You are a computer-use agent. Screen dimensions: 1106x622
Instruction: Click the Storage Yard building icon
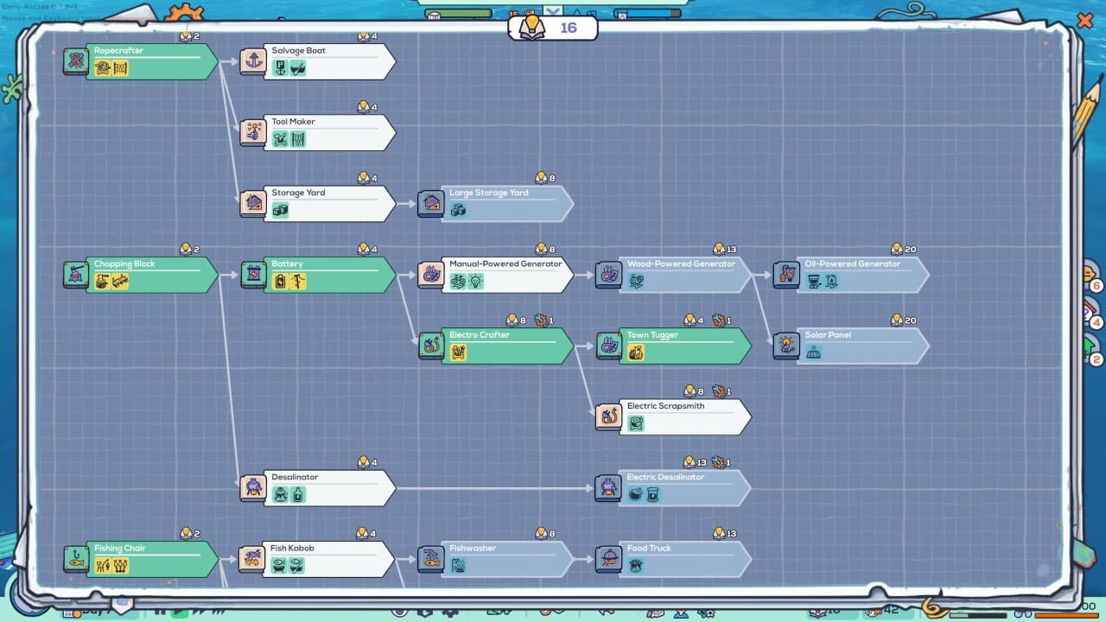click(253, 203)
